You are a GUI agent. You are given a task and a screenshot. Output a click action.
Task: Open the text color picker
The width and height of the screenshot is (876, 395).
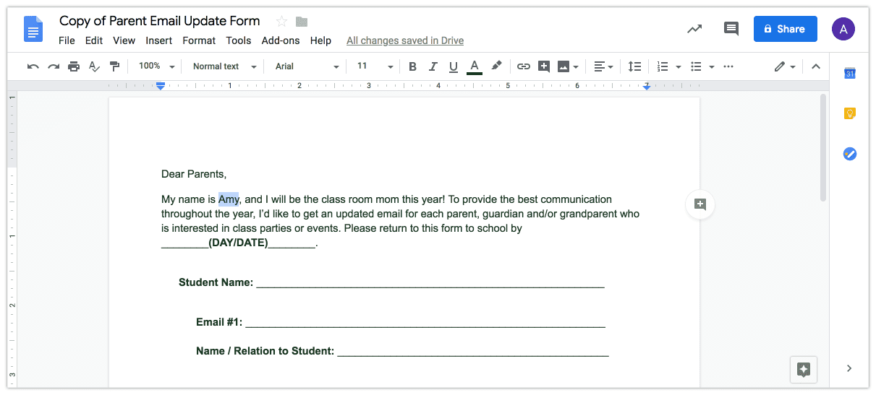[475, 66]
